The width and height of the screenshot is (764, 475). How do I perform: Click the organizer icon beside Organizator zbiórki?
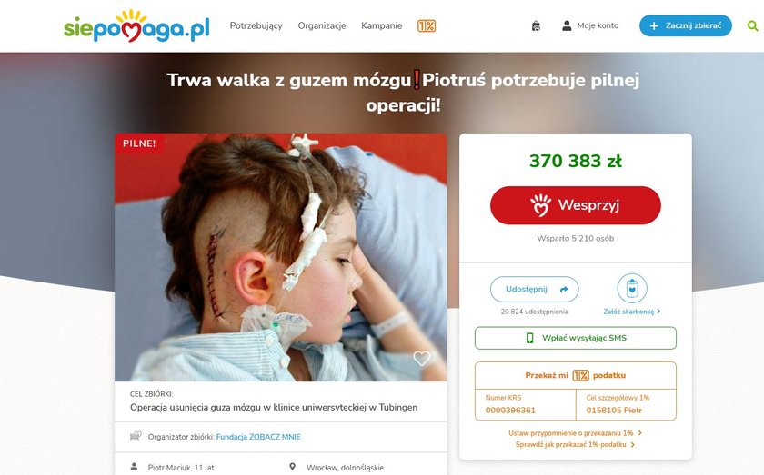click(136, 436)
